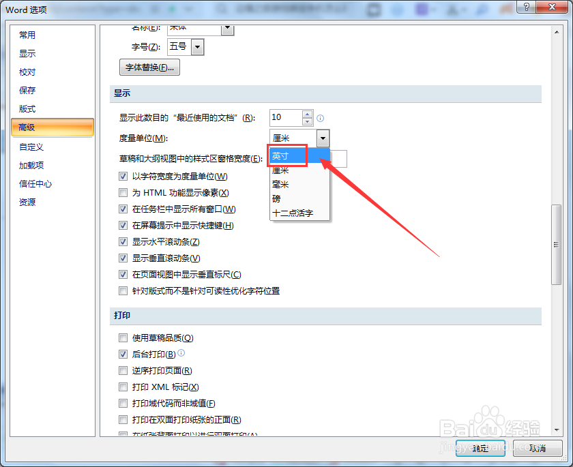The image size is (573, 467).
Task: Check 使用草稿品质 option
Action: [x=123, y=337]
